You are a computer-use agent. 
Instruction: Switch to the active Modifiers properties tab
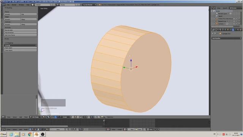pos(233,30)
